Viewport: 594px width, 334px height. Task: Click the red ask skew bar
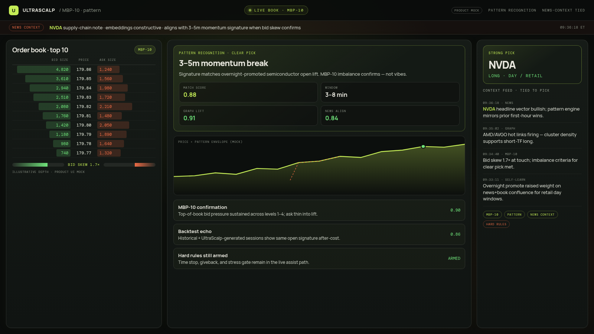pos(130,165)
